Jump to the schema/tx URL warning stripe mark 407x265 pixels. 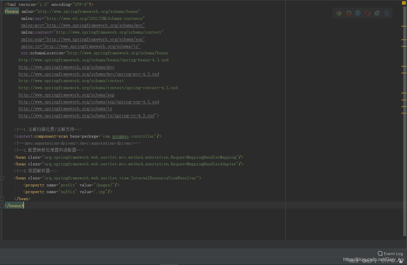404,106
